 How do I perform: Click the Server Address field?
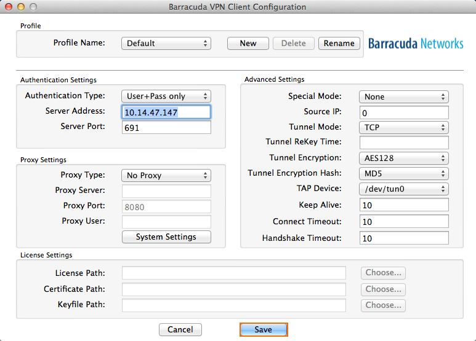pyautogui.click(x=166, y=112)
